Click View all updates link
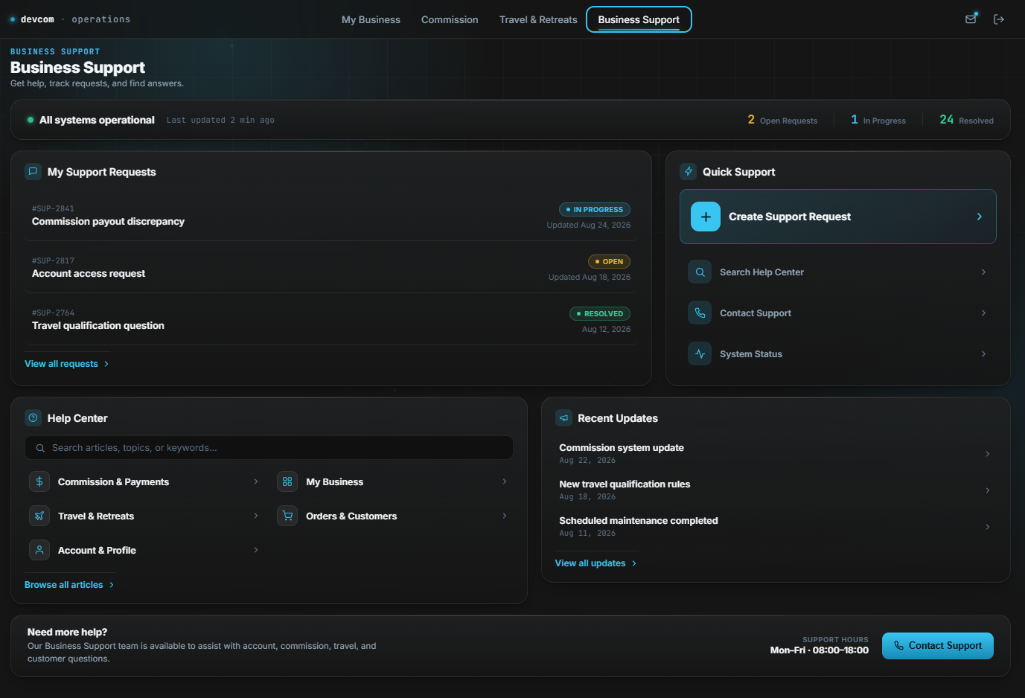1025x698 pixels. [595, 563]
